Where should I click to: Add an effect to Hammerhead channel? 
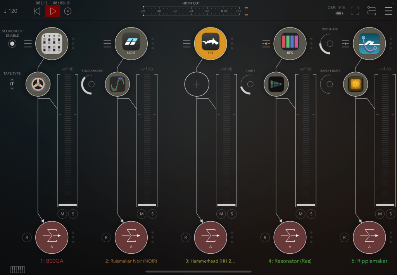coord(197,84)
